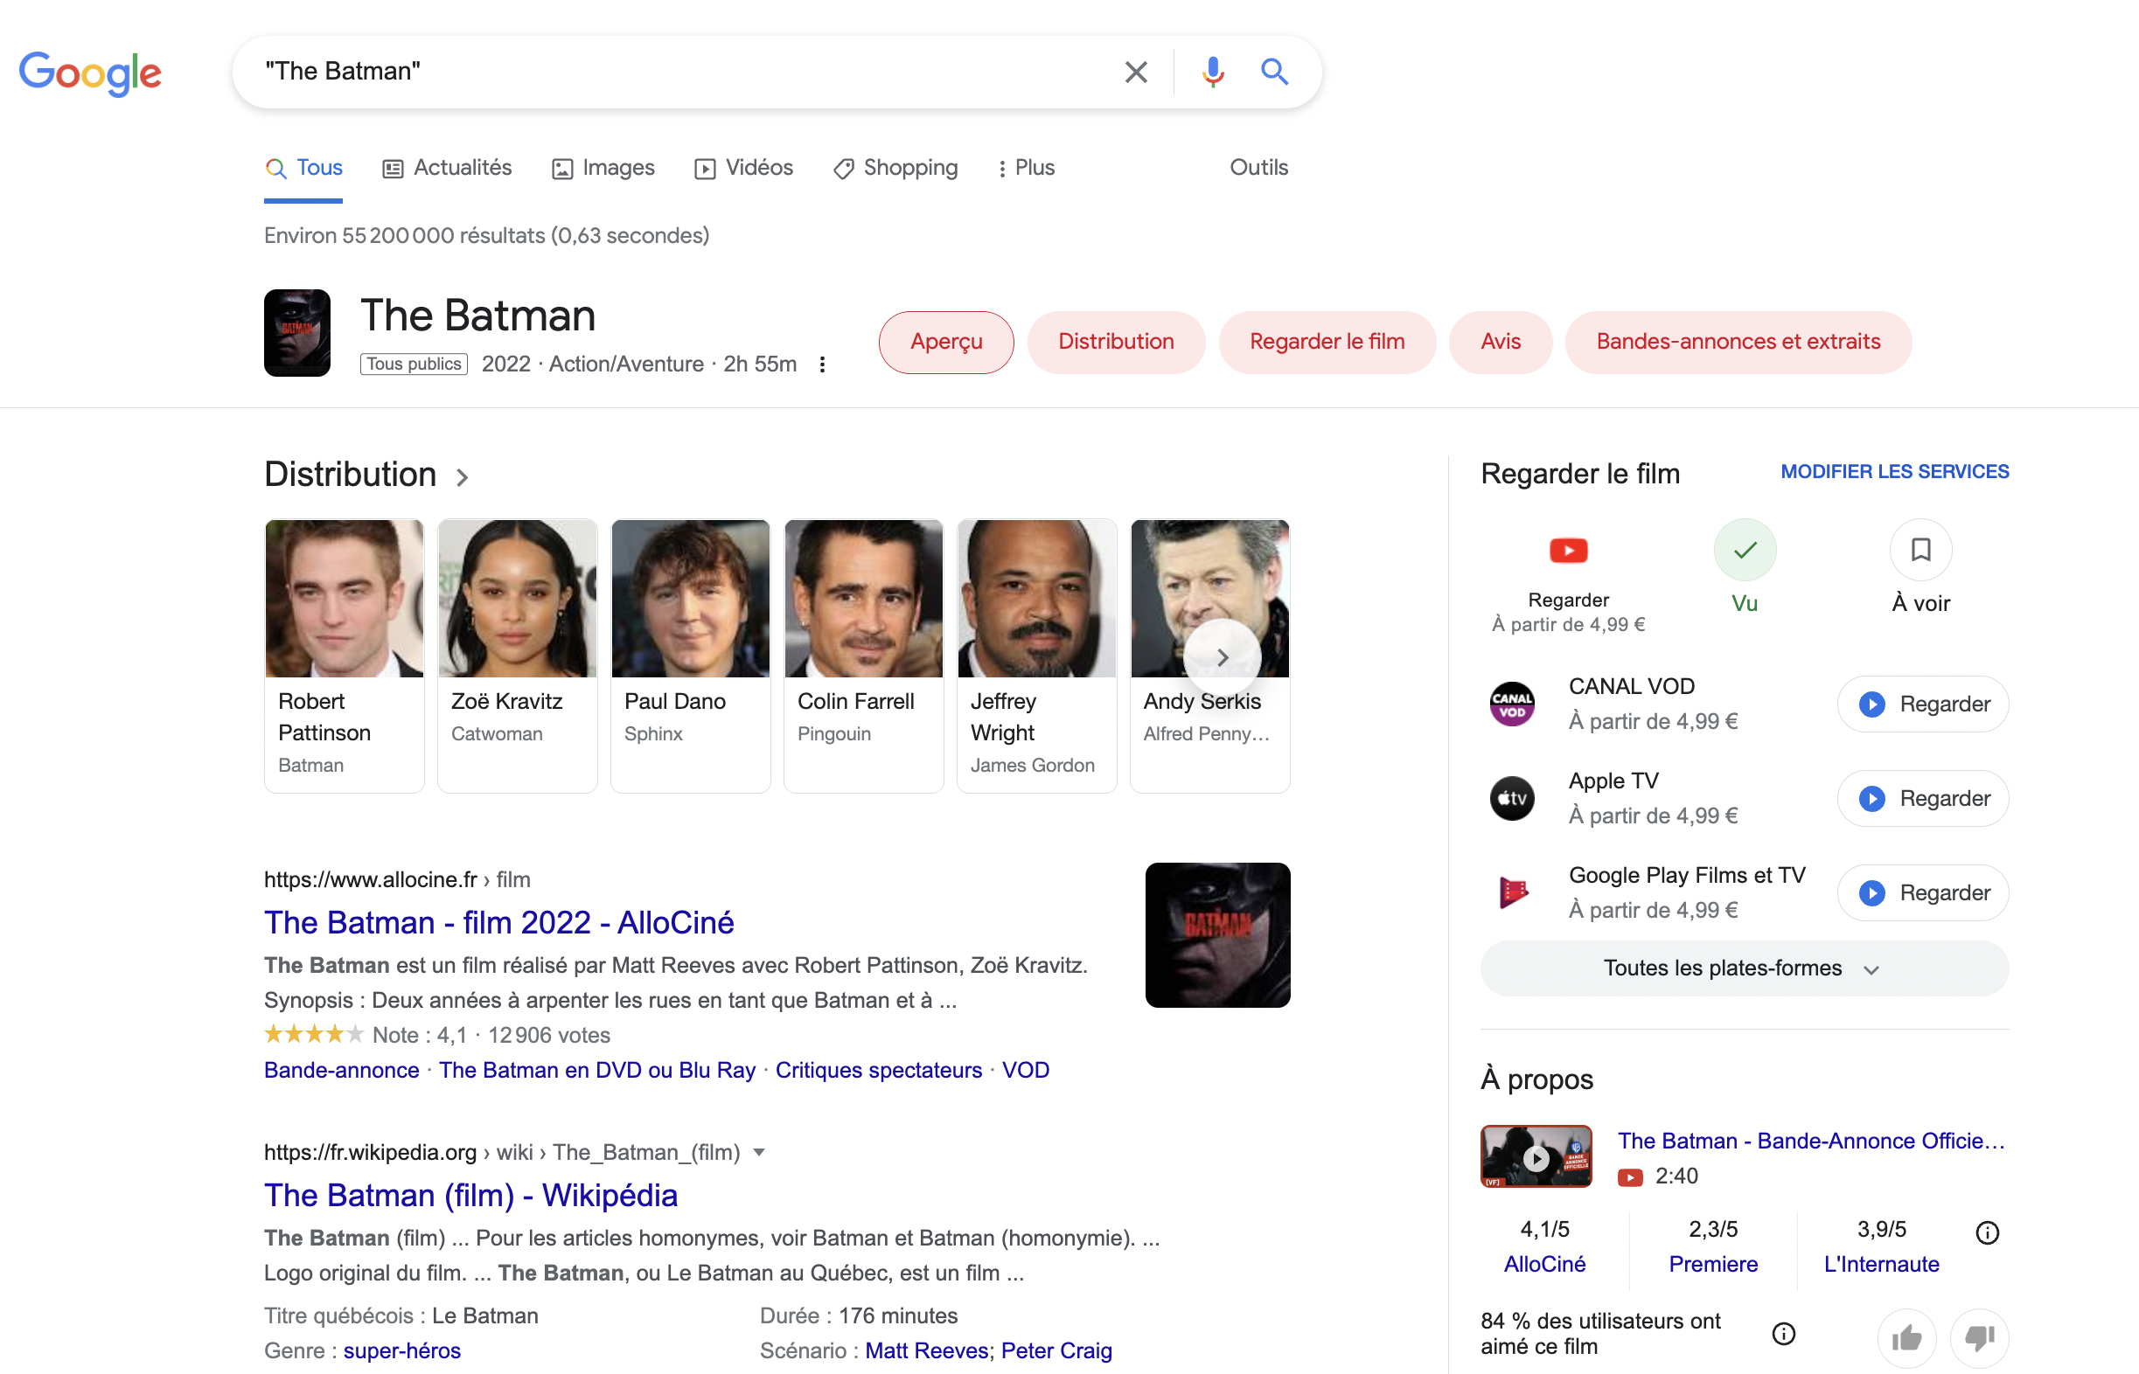This screenshot has height=1374, width=2139.
Task: Click info icon beside 84 % des utilisateurs
Action: click(x=1784, y=1334)
